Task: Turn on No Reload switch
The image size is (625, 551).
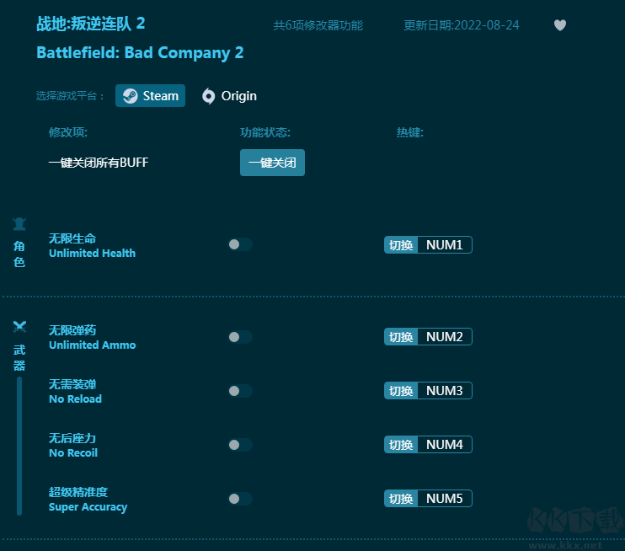Action: [239, 391]
